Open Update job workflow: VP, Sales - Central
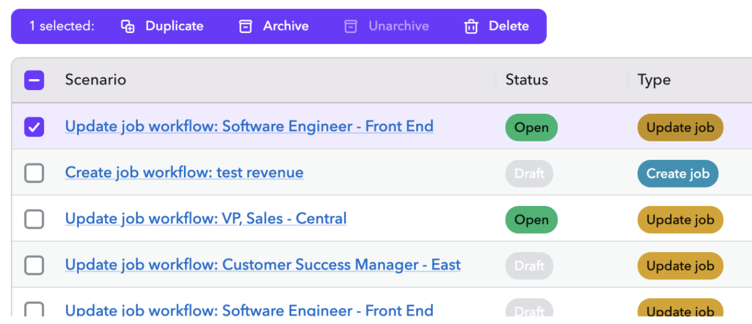Screen dimensions: 752x324 click(x=206, y=219)
